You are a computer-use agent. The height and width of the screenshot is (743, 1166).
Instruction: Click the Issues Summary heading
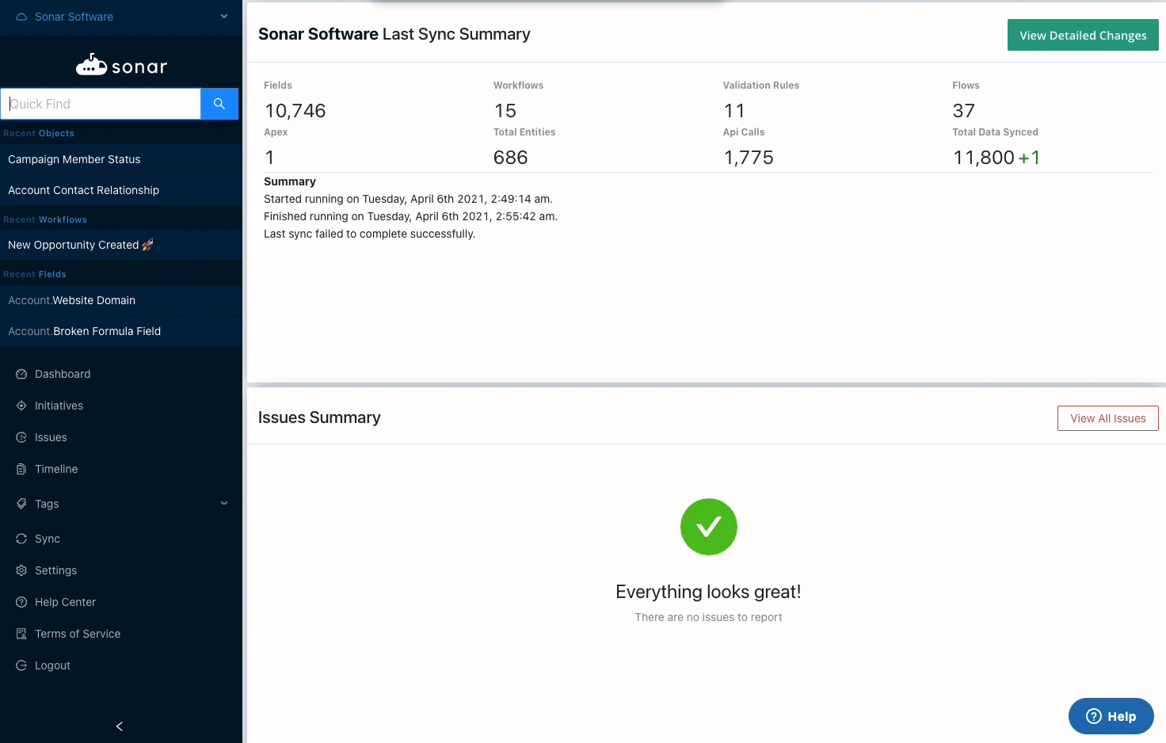tap(319, 417)
